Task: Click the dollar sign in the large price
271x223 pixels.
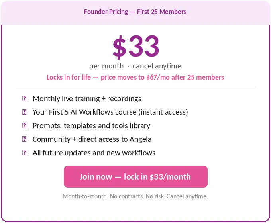Action: pos(120,47)
